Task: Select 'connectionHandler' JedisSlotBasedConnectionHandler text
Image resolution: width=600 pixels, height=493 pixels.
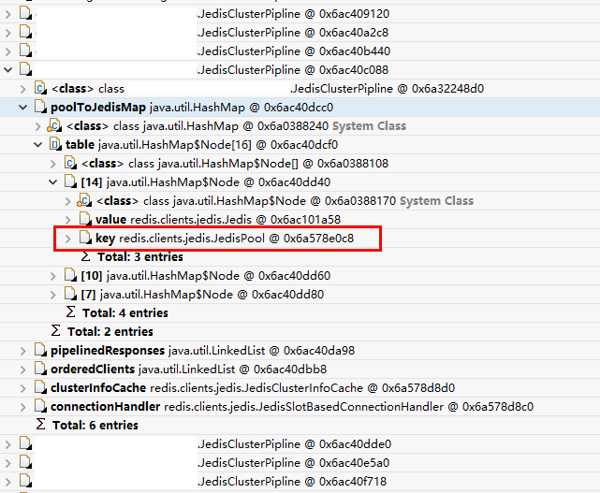Action: pos(292,407)
